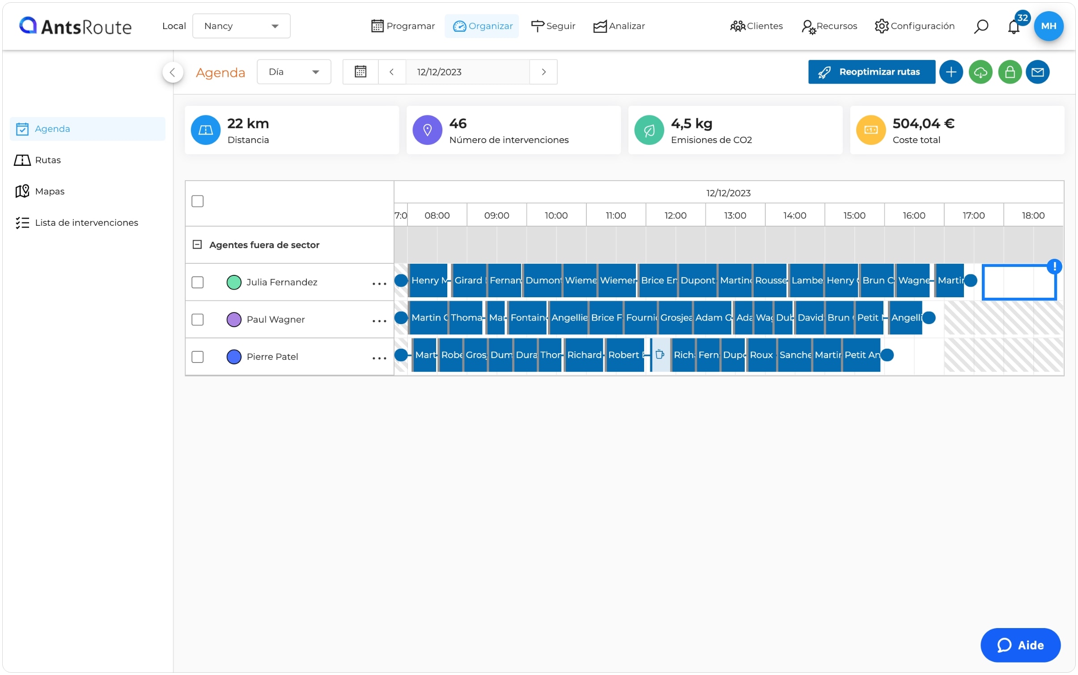Click the interventions pin icon
This screenshot has height=675, width=1078.
(x=427, y=130)
